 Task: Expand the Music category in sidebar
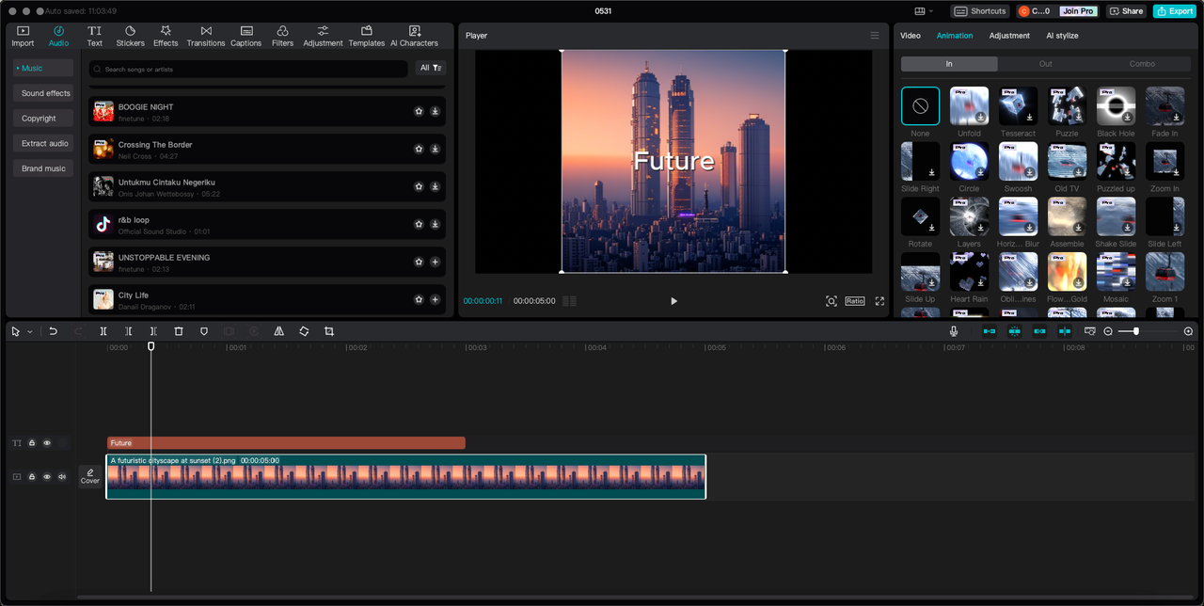pyautogui.click(x=43, y=68)
